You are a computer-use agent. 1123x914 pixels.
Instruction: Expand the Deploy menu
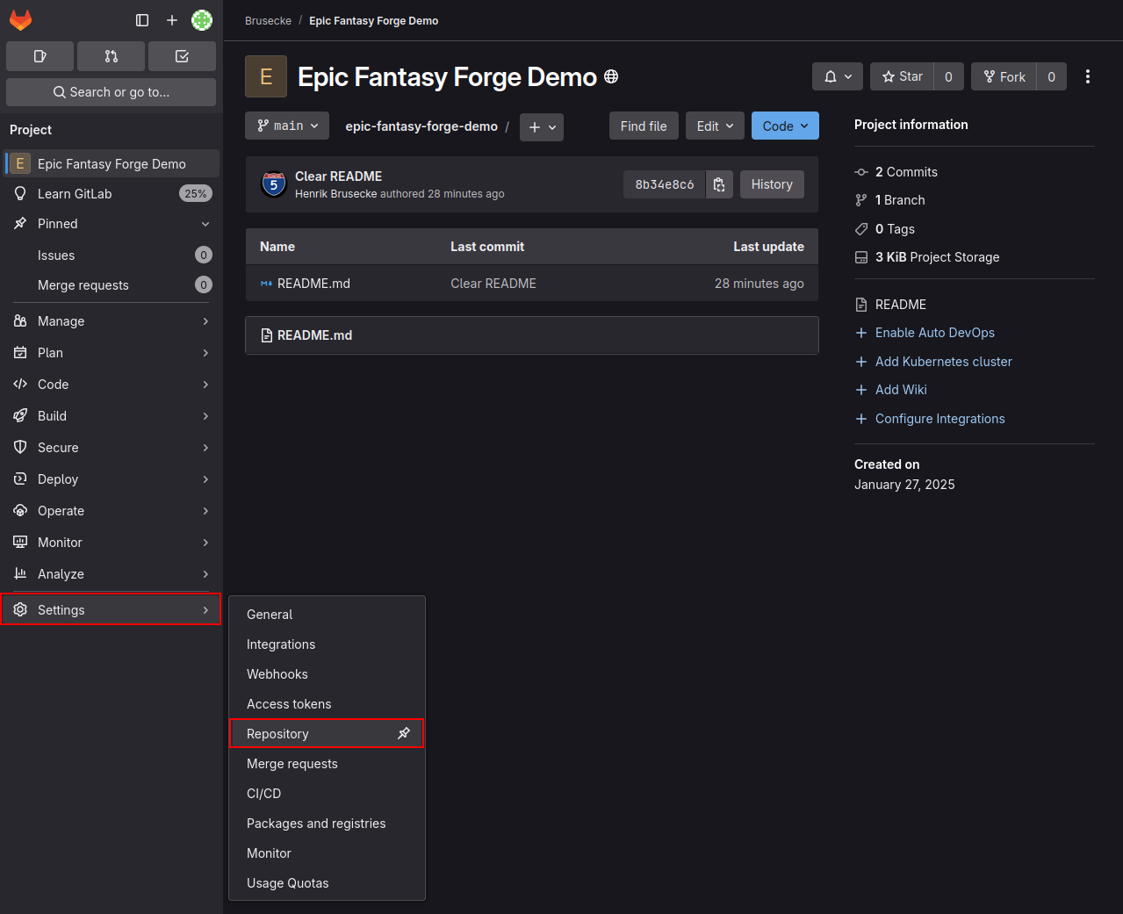111,479
